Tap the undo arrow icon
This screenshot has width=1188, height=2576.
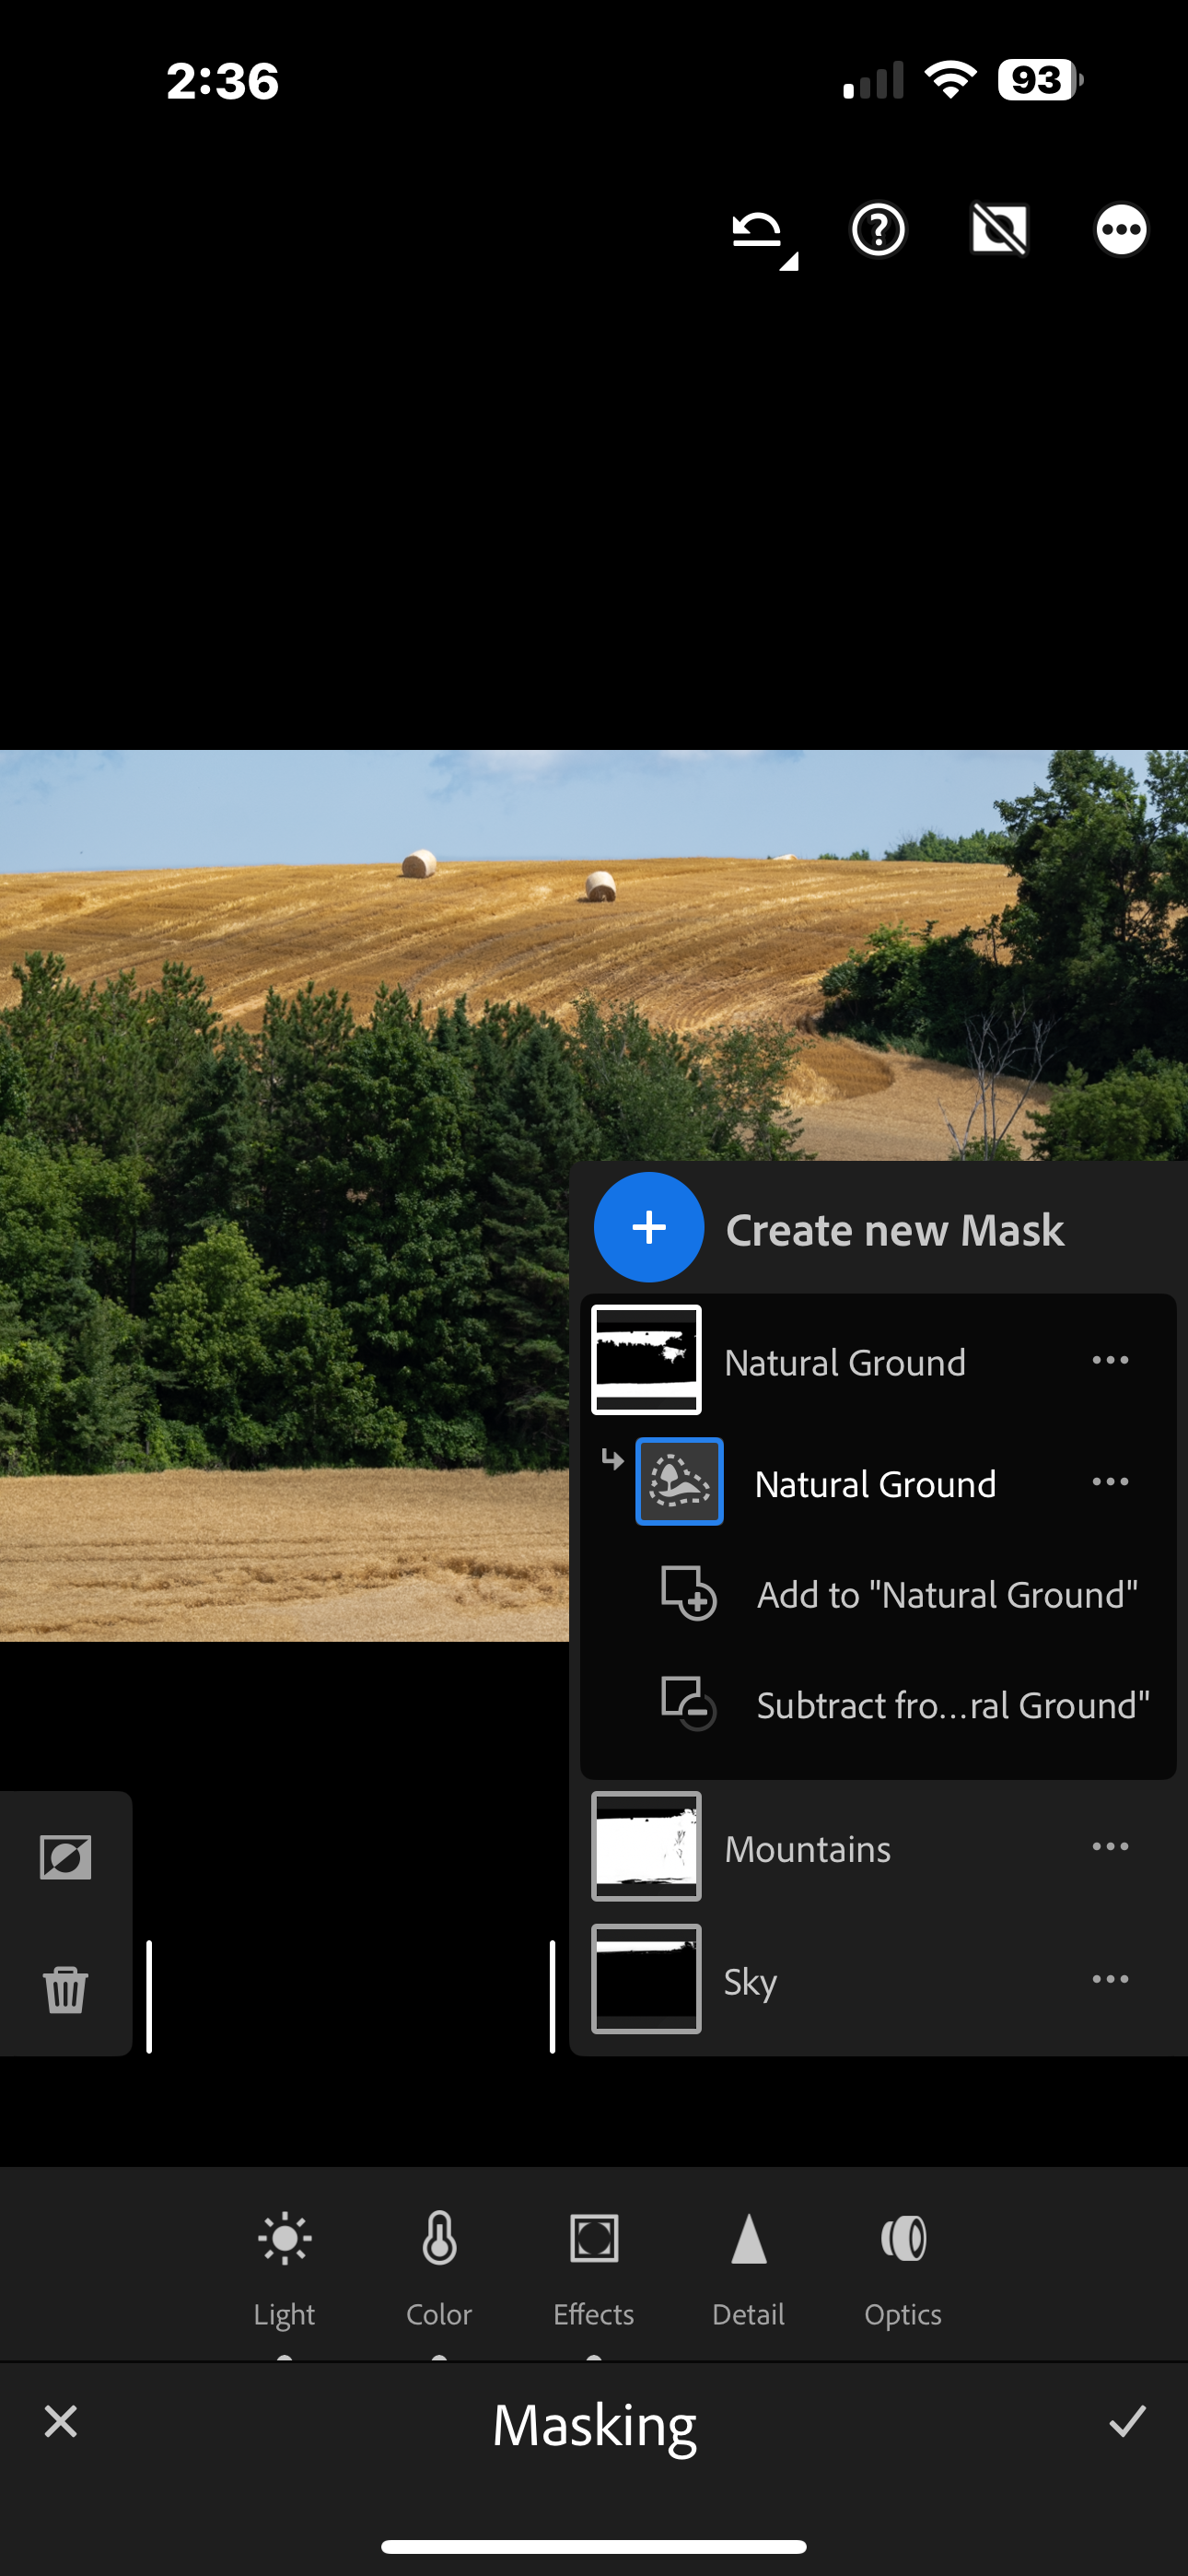[x=758, y=232]
